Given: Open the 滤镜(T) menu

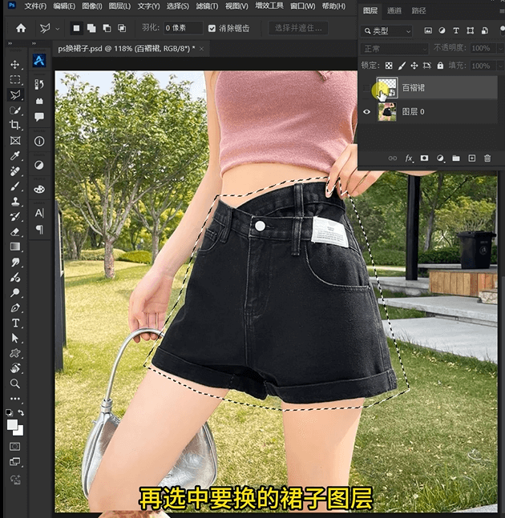Looking at the screenshot, I should [x=207, y=6].
